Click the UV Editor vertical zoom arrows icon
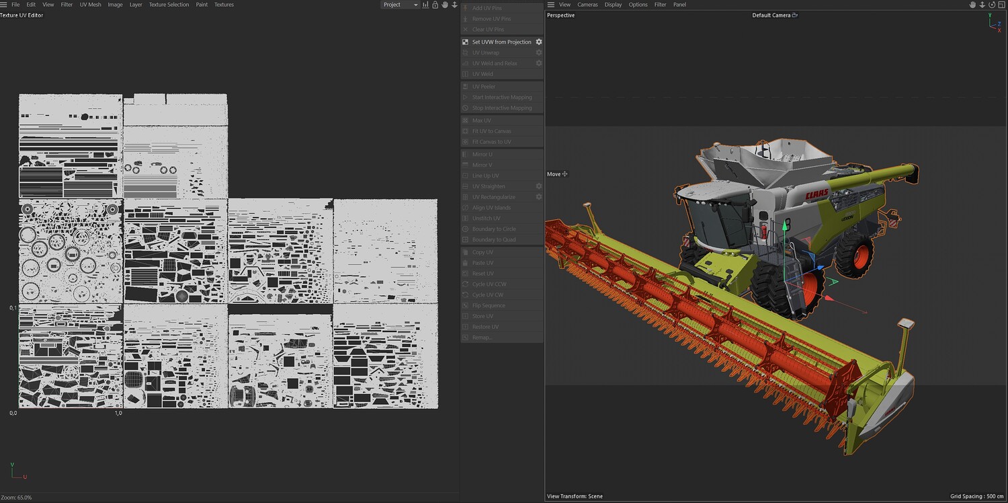Screen dimensions: 1008x503 [x=454, y=5]
